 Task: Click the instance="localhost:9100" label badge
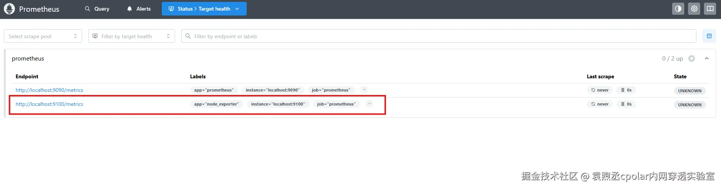[x=278, y=104]
